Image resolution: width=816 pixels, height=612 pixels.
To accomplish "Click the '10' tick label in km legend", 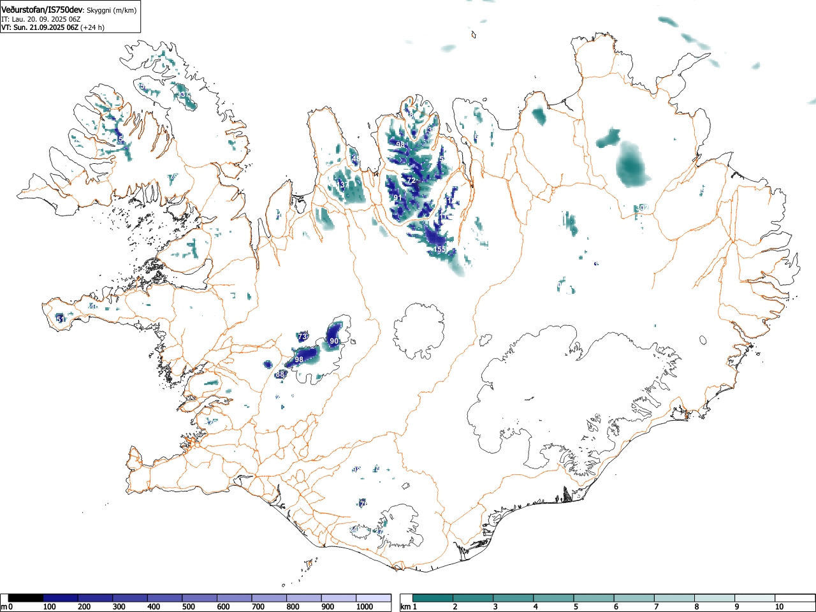I will coord(779,607).
